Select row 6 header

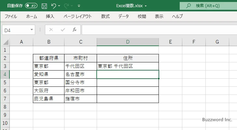pos(5,91)
